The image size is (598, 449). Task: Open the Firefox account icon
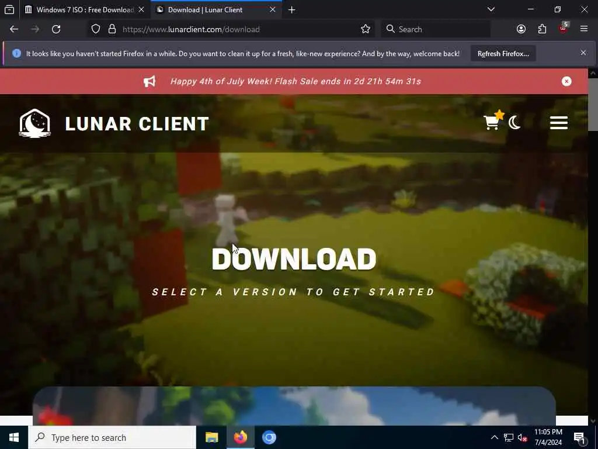coord(521,29)
